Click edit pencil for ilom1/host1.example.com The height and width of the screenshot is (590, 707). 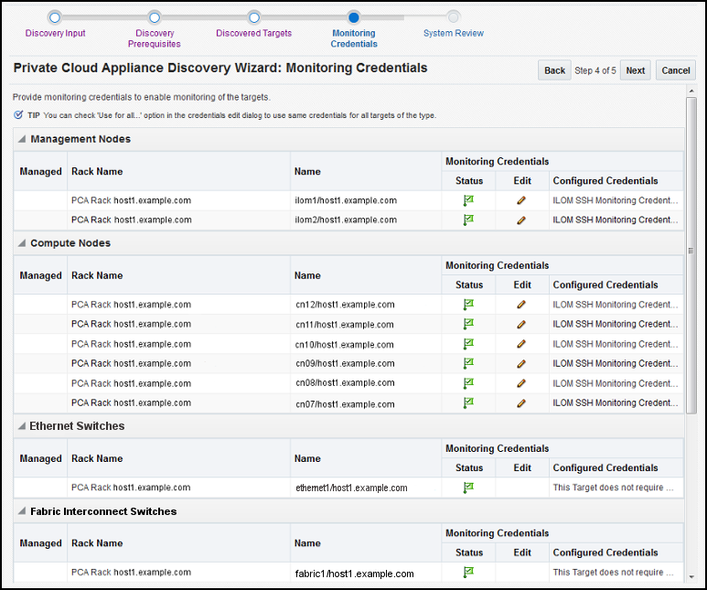click(521, 200)
